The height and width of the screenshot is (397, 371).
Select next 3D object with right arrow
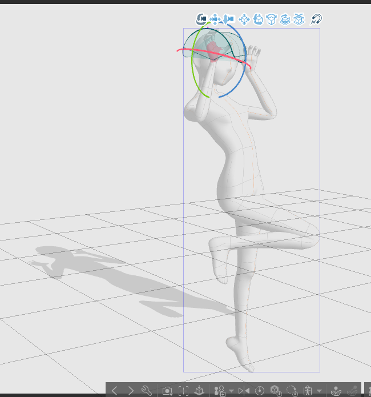pyautogui.click(x=131, y=390)
